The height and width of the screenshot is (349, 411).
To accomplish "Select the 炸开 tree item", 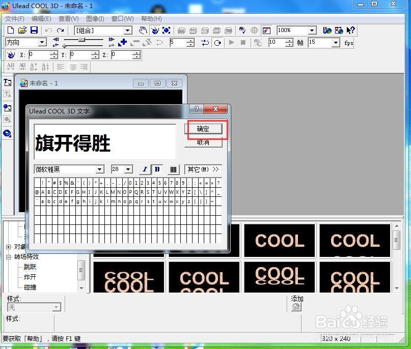I will (30, 277).
